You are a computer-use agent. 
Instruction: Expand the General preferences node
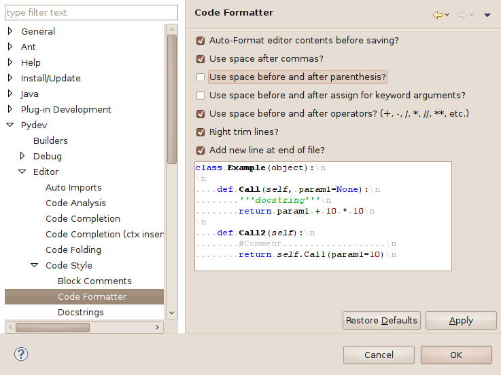10,31
